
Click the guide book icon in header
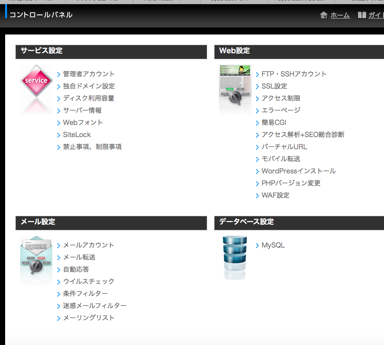pos(362,15)
